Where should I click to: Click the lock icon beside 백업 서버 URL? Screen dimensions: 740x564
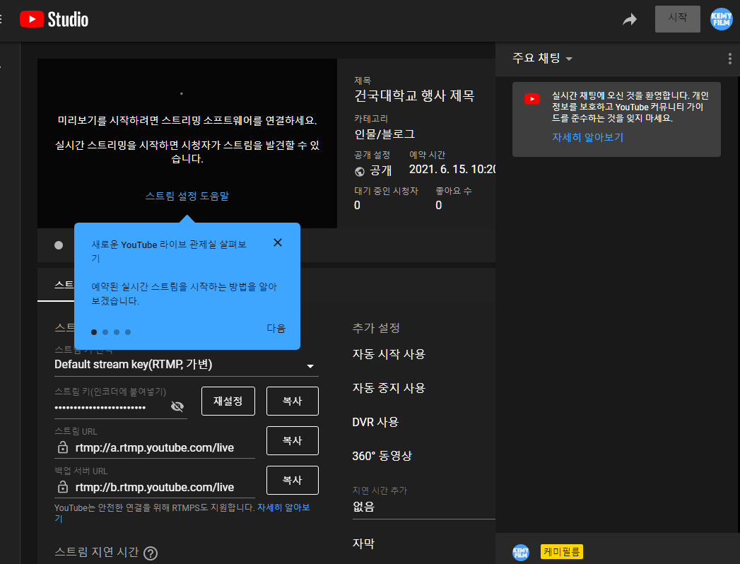point(62,486)
